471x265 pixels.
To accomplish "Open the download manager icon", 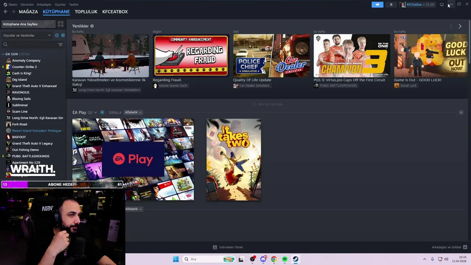I will click(x=215, y=247).
